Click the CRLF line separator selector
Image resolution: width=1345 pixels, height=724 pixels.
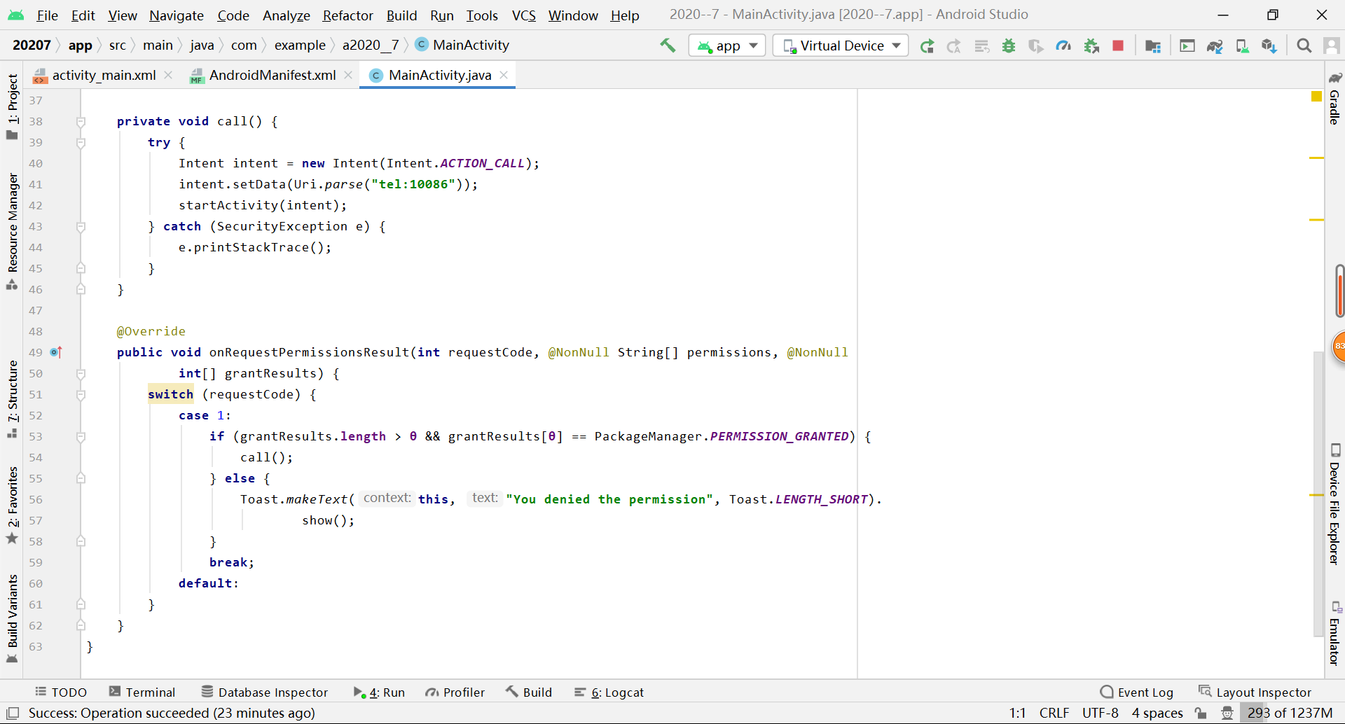pyautogui.click(x=1054, y=713)
